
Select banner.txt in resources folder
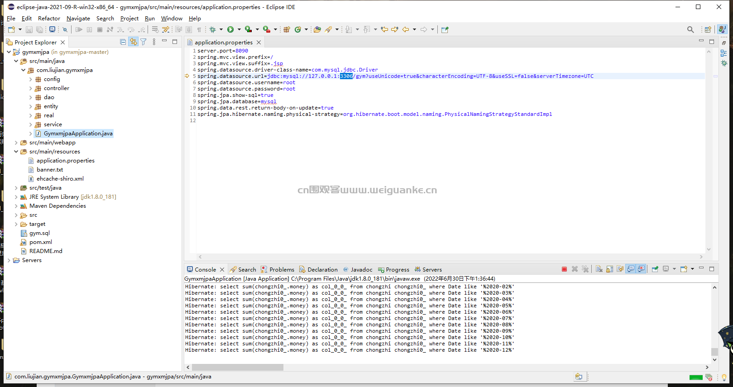(x=50, y=170)
